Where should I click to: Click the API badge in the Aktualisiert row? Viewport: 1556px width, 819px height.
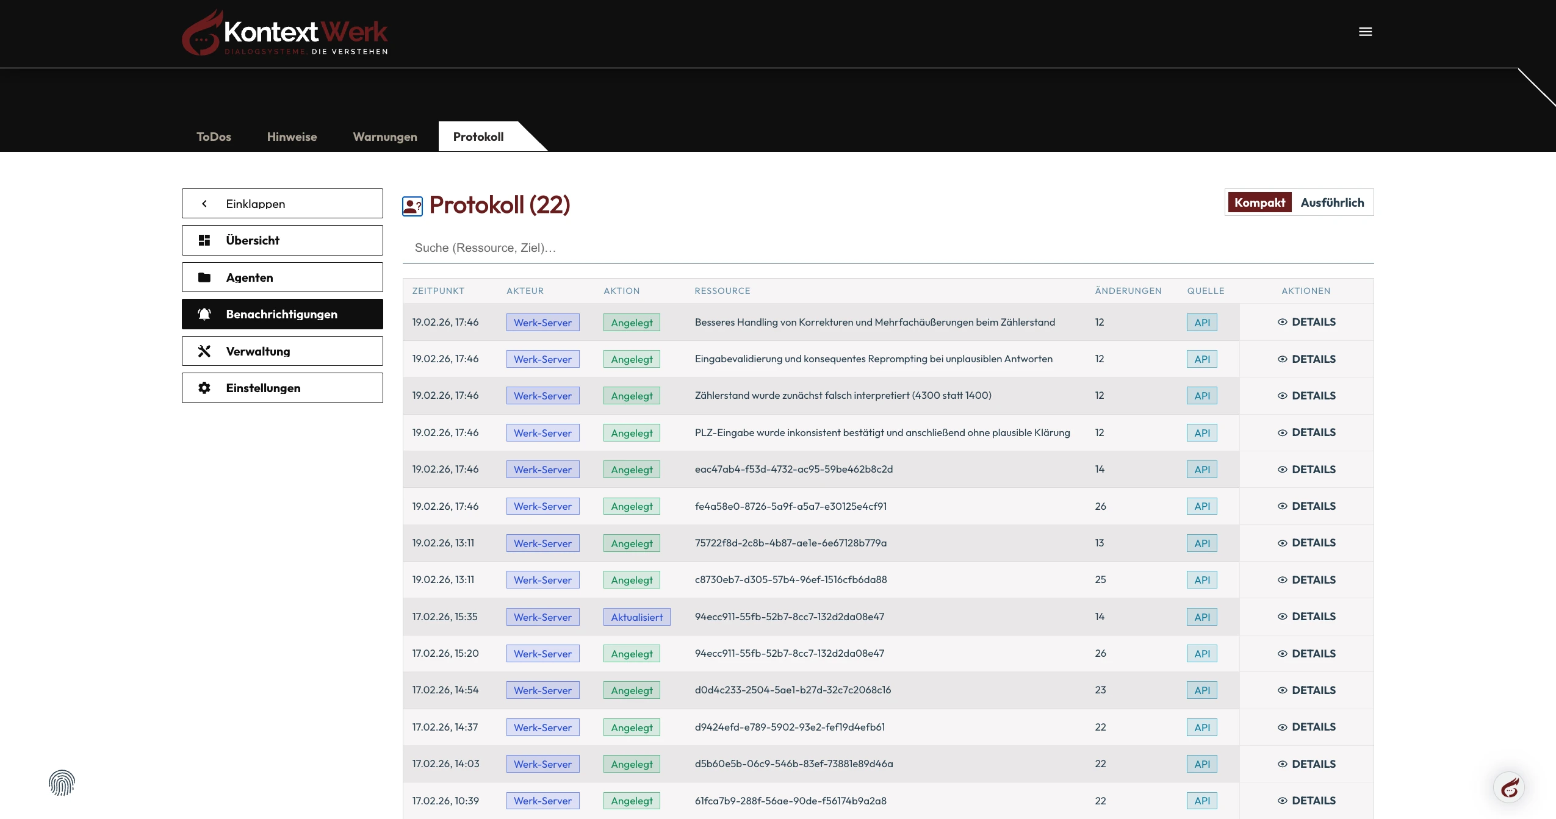[x=1201, y=617]
